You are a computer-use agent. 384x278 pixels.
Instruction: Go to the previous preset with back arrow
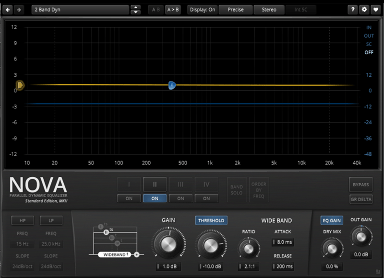(8, 10)
